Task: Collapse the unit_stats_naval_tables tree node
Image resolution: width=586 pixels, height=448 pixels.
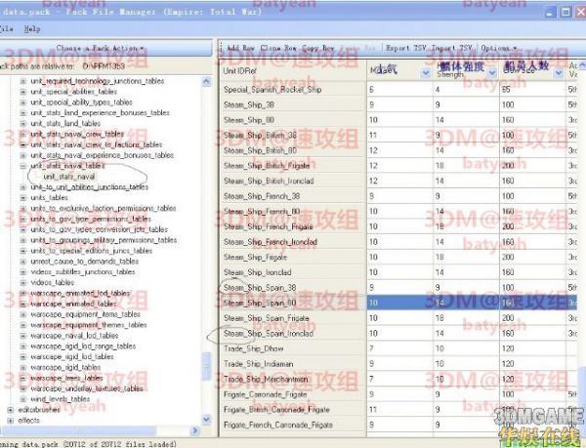Action: [x=22, y=166]
